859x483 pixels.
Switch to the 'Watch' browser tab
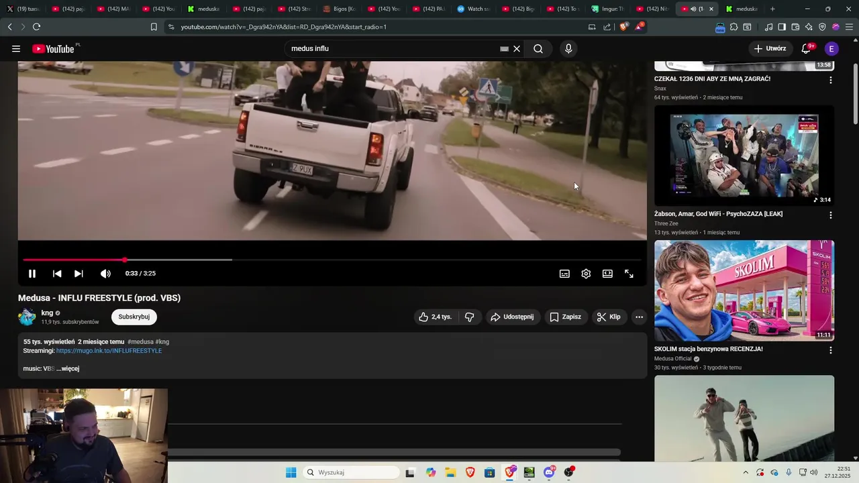474,9
